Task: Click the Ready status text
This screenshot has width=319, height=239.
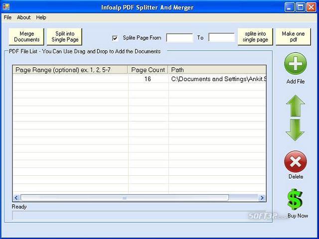Action: tap(19, 207)
